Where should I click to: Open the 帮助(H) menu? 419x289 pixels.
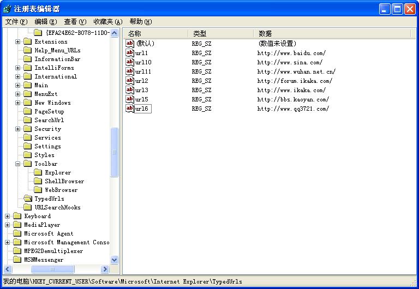(x=141, y=22)
